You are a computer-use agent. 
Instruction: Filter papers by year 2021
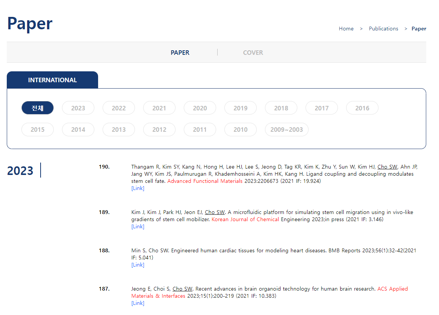[x=159, y=108]
